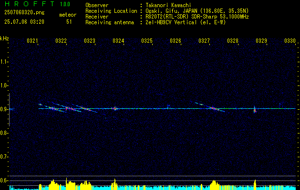300x190 pixels.
Task: Click the meteor count label
Action: pyautogui.click(x=68, y=15)
